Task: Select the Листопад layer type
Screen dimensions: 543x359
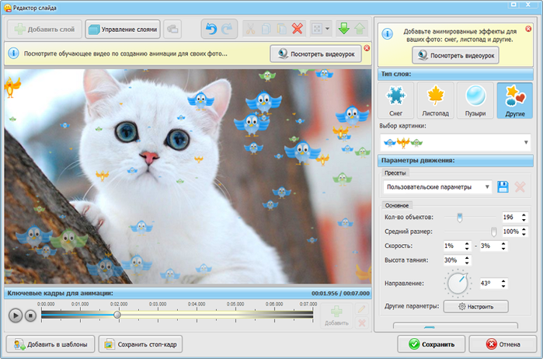Action: [435, 100]
